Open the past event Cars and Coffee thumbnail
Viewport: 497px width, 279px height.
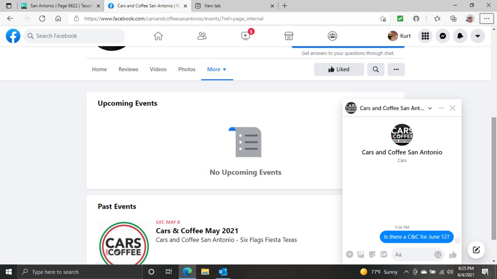[x=124, y=243]
